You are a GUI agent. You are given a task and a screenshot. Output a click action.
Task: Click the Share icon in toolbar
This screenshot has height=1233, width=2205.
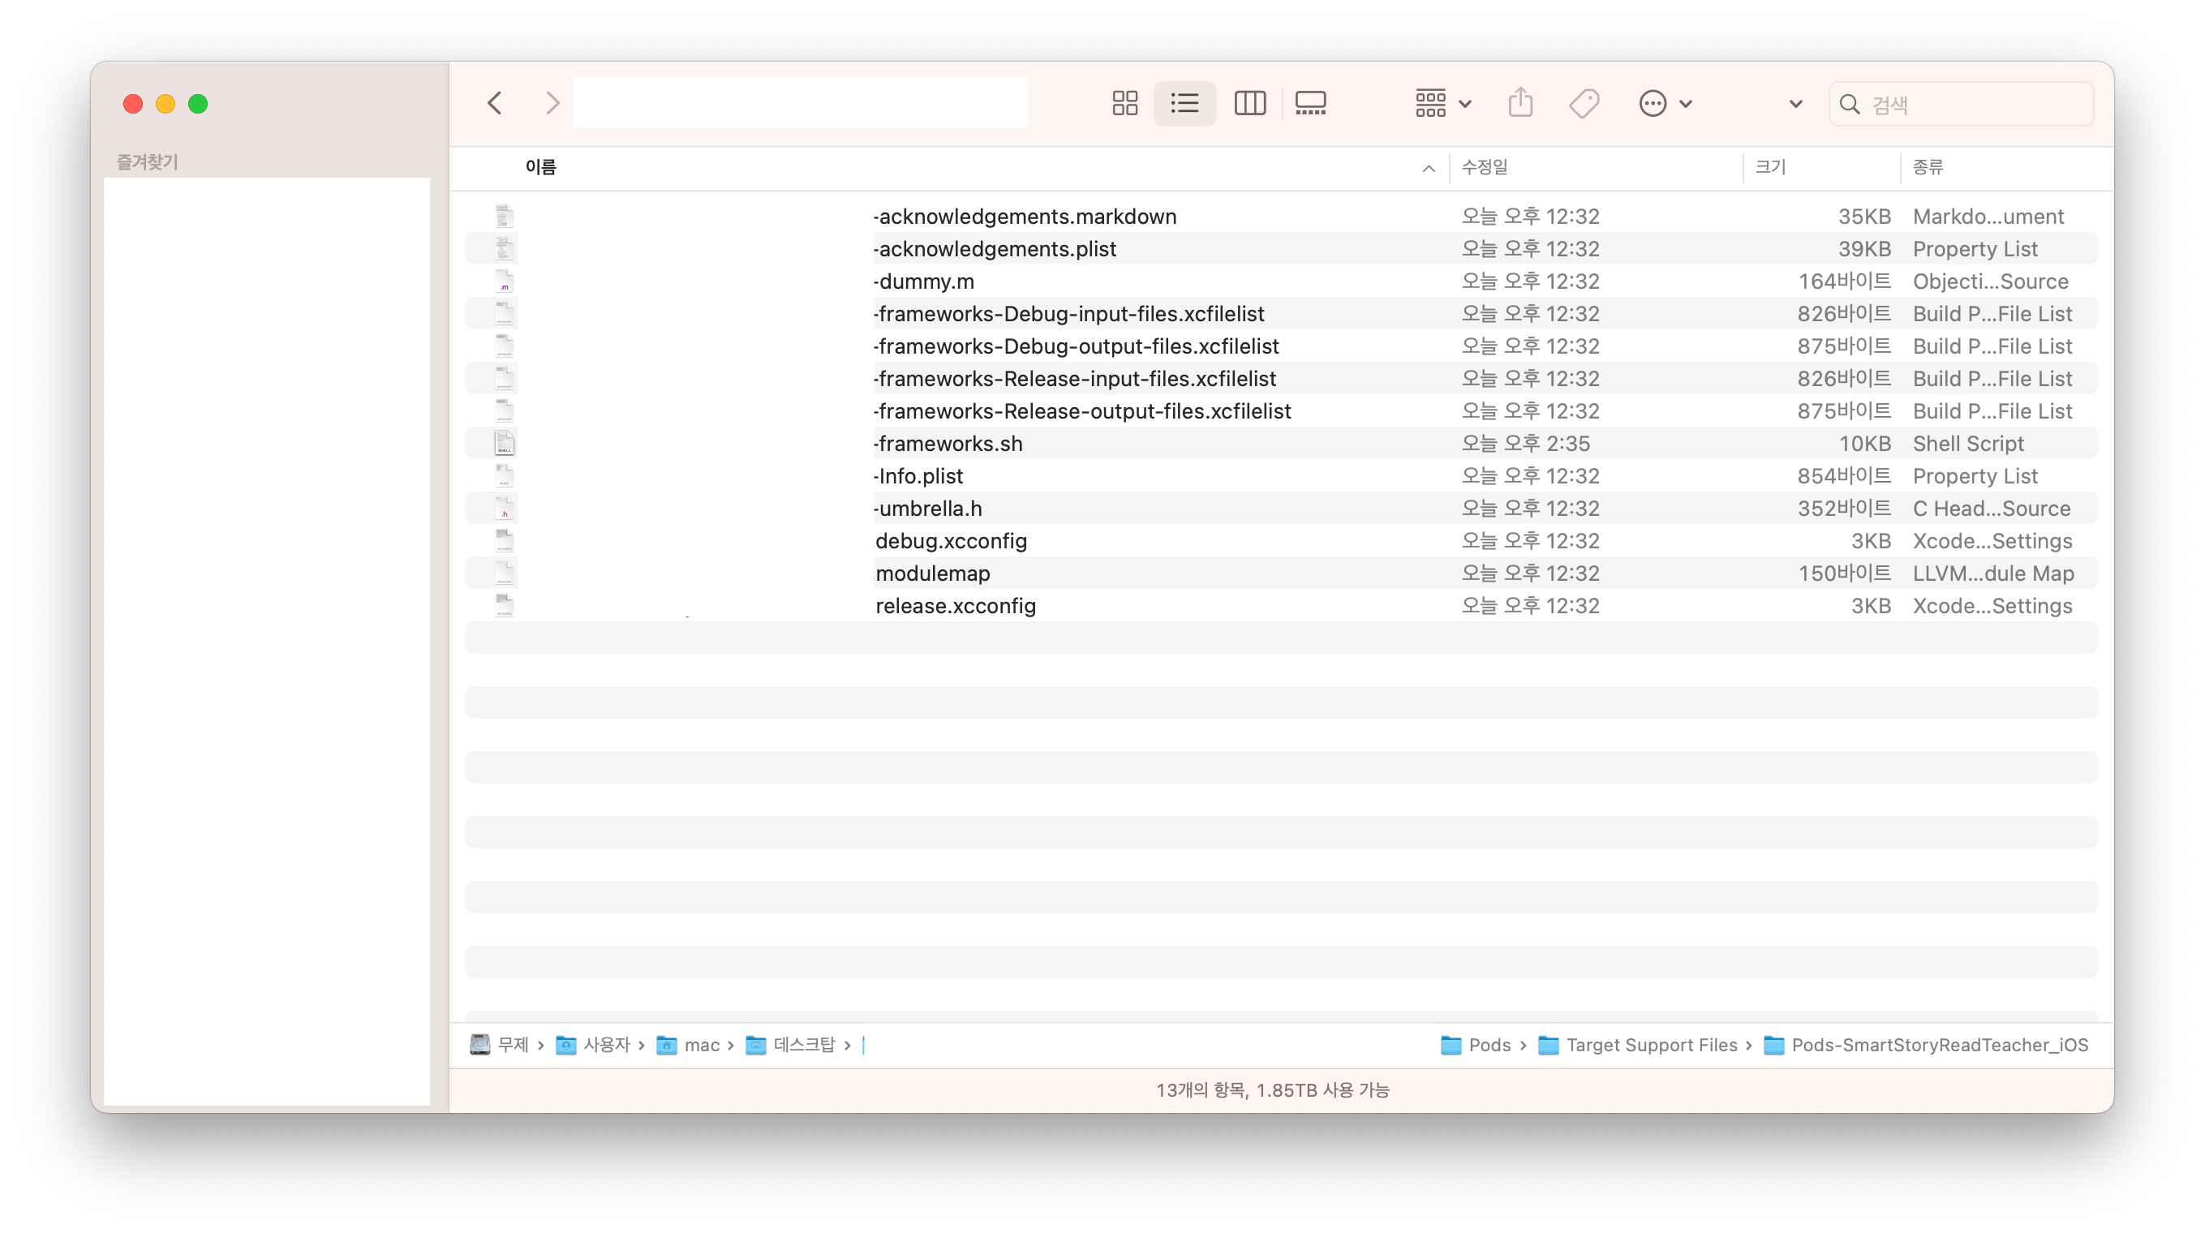pos(1520,104)
